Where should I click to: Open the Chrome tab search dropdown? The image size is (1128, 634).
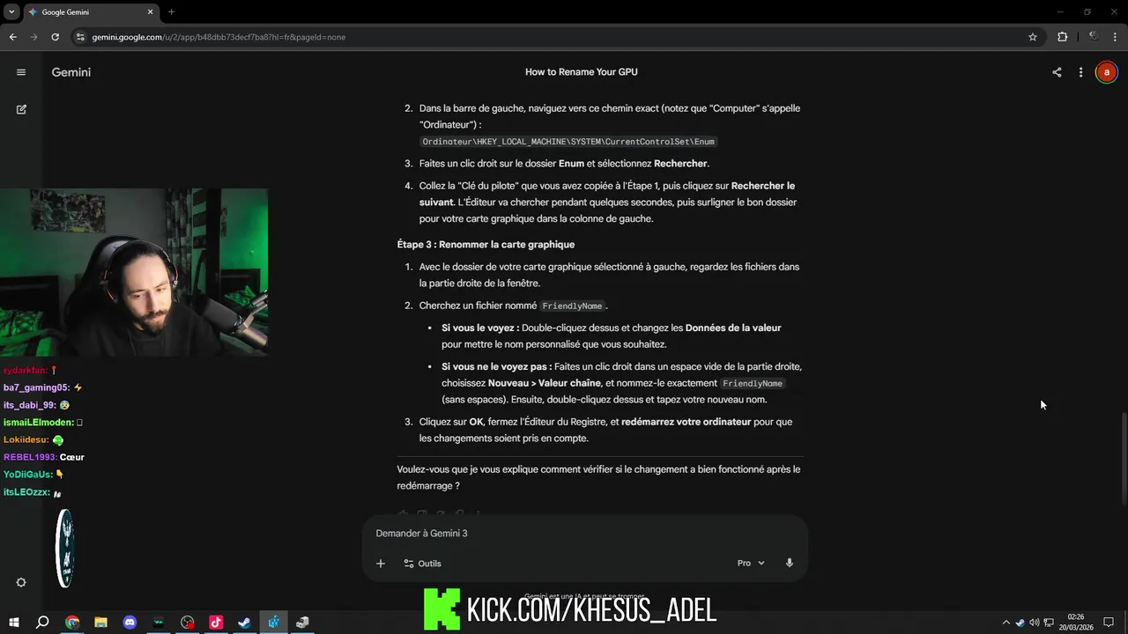(x=11, y=11)
